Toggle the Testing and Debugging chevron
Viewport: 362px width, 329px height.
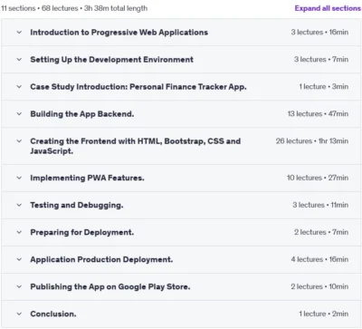click(19, 205)
